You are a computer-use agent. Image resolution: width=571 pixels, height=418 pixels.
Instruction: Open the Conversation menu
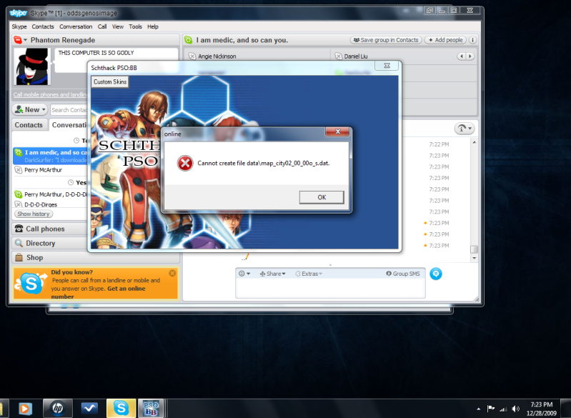tap(76, 26)
